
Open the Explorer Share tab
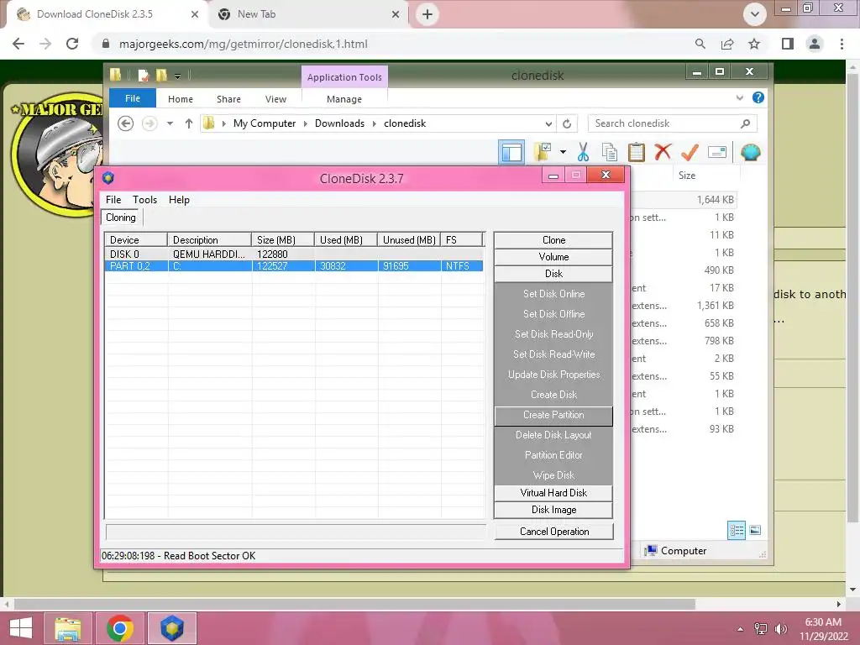pyautogui.click(x=228, y=99)
